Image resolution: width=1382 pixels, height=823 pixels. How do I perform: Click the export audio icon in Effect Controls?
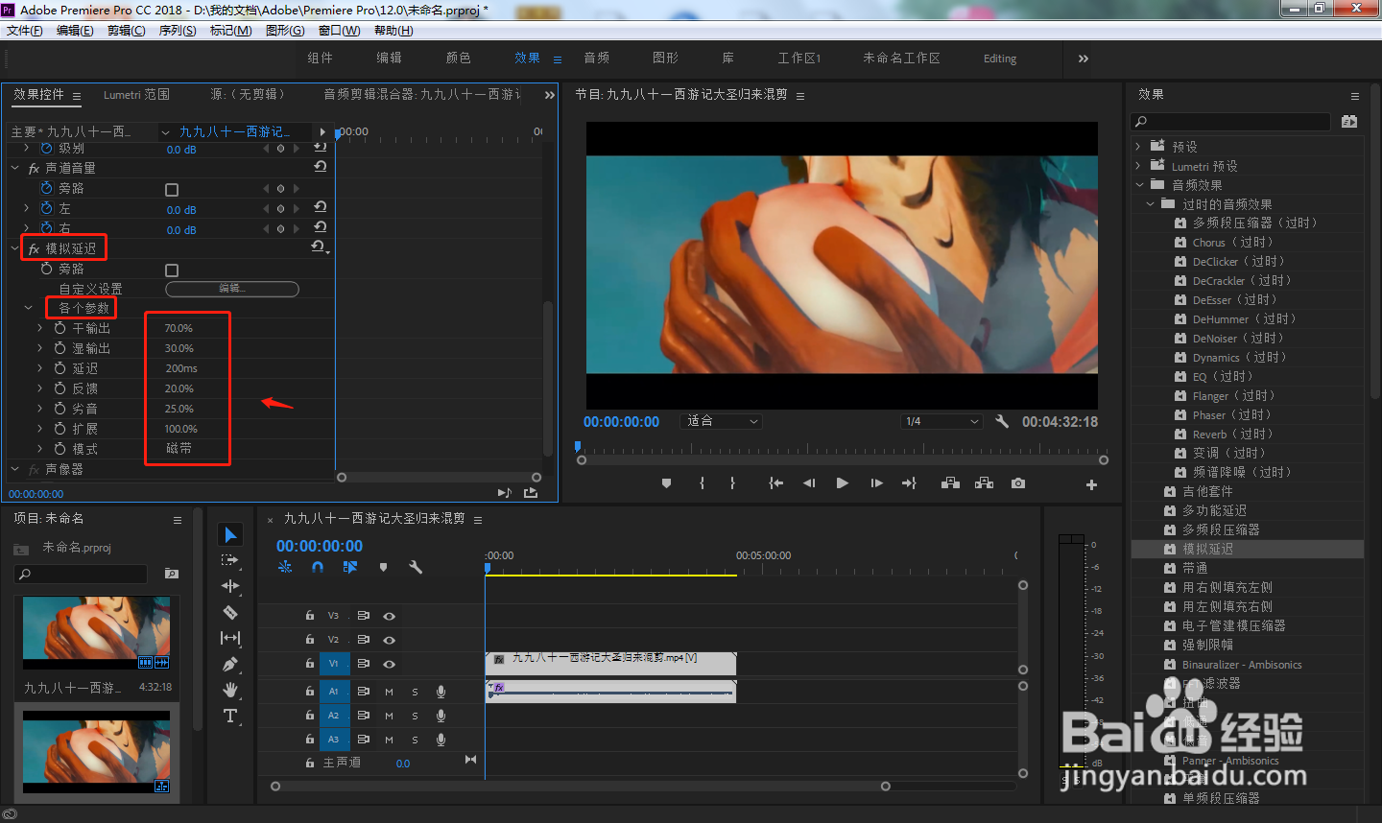coord(530,492)
